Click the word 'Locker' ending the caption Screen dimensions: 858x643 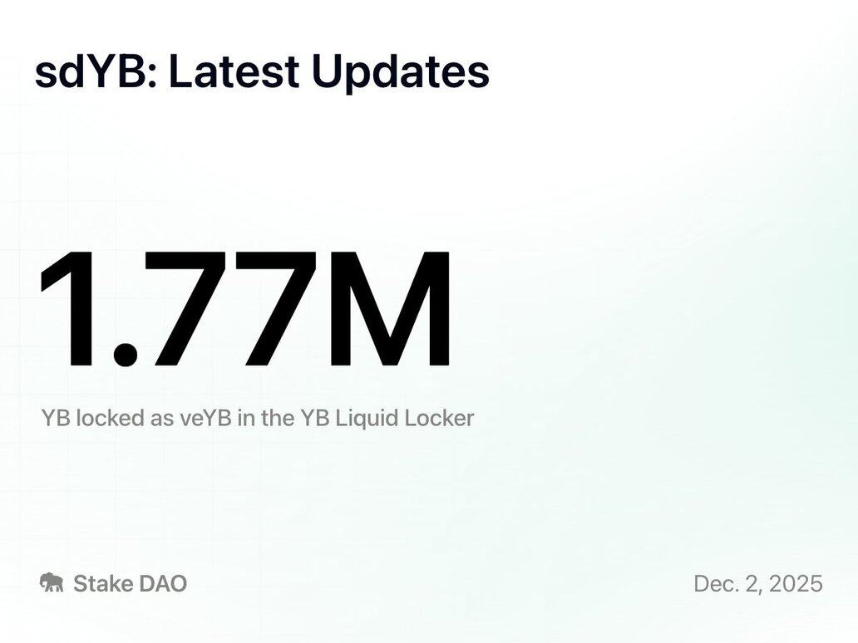click(x=439, y=417)
